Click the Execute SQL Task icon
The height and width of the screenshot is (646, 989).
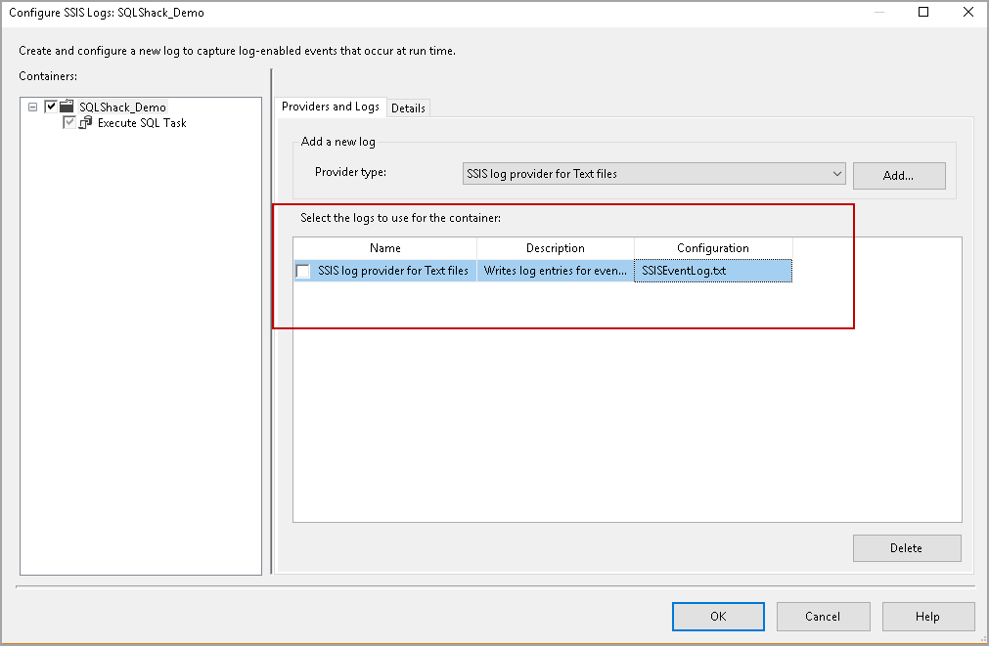click(x=87, y=122)
